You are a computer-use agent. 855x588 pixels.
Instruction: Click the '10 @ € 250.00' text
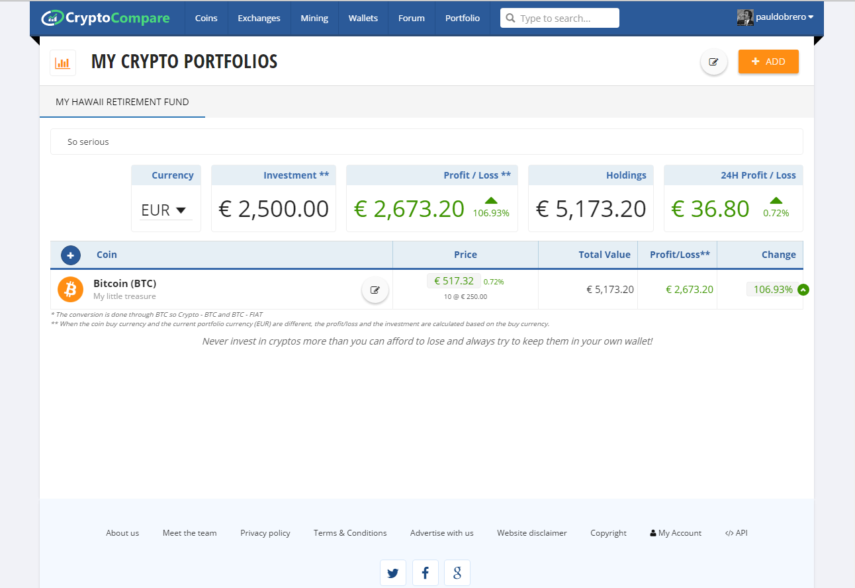point(465,296)
